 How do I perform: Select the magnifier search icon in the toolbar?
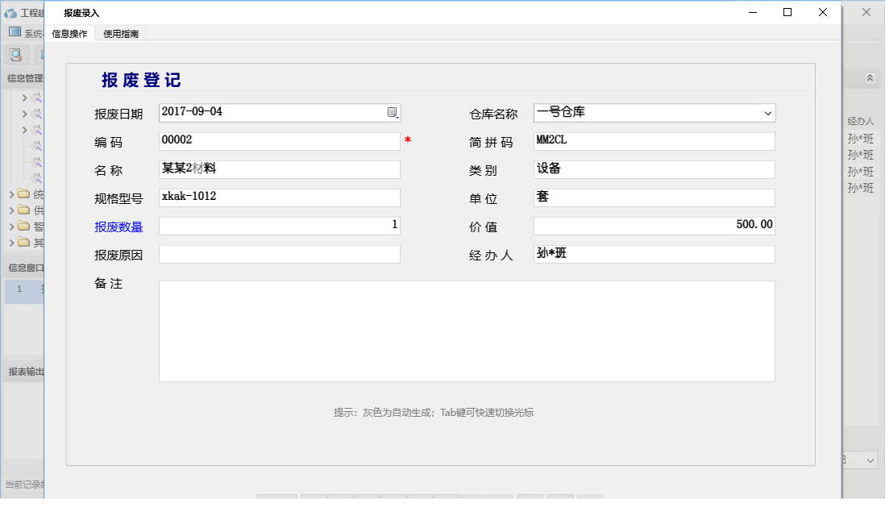(x=16, y=54)
